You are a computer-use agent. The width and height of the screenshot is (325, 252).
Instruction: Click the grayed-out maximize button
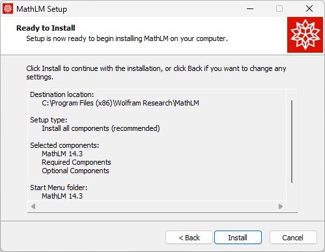click(279, 8)
